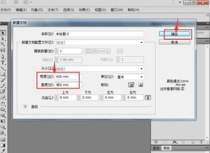Click the 画板数量 number field
This screenshot has width=210, height=153.
pyautogui.click(x=70, y=51)
